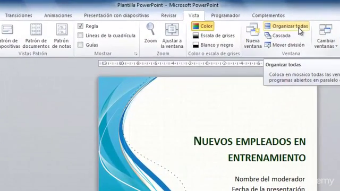This screenshot has width=340, height=191.
Task: Select the Color view mode
Action: 203,26
